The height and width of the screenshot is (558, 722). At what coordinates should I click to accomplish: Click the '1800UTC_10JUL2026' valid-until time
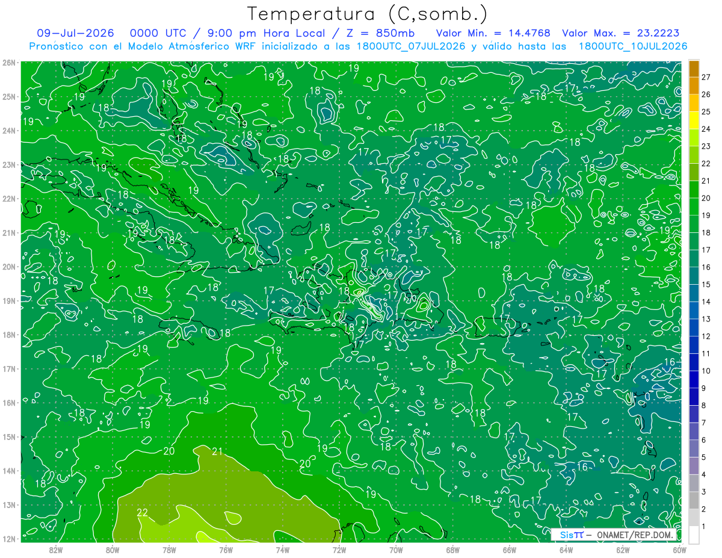(x=632, y=46)
